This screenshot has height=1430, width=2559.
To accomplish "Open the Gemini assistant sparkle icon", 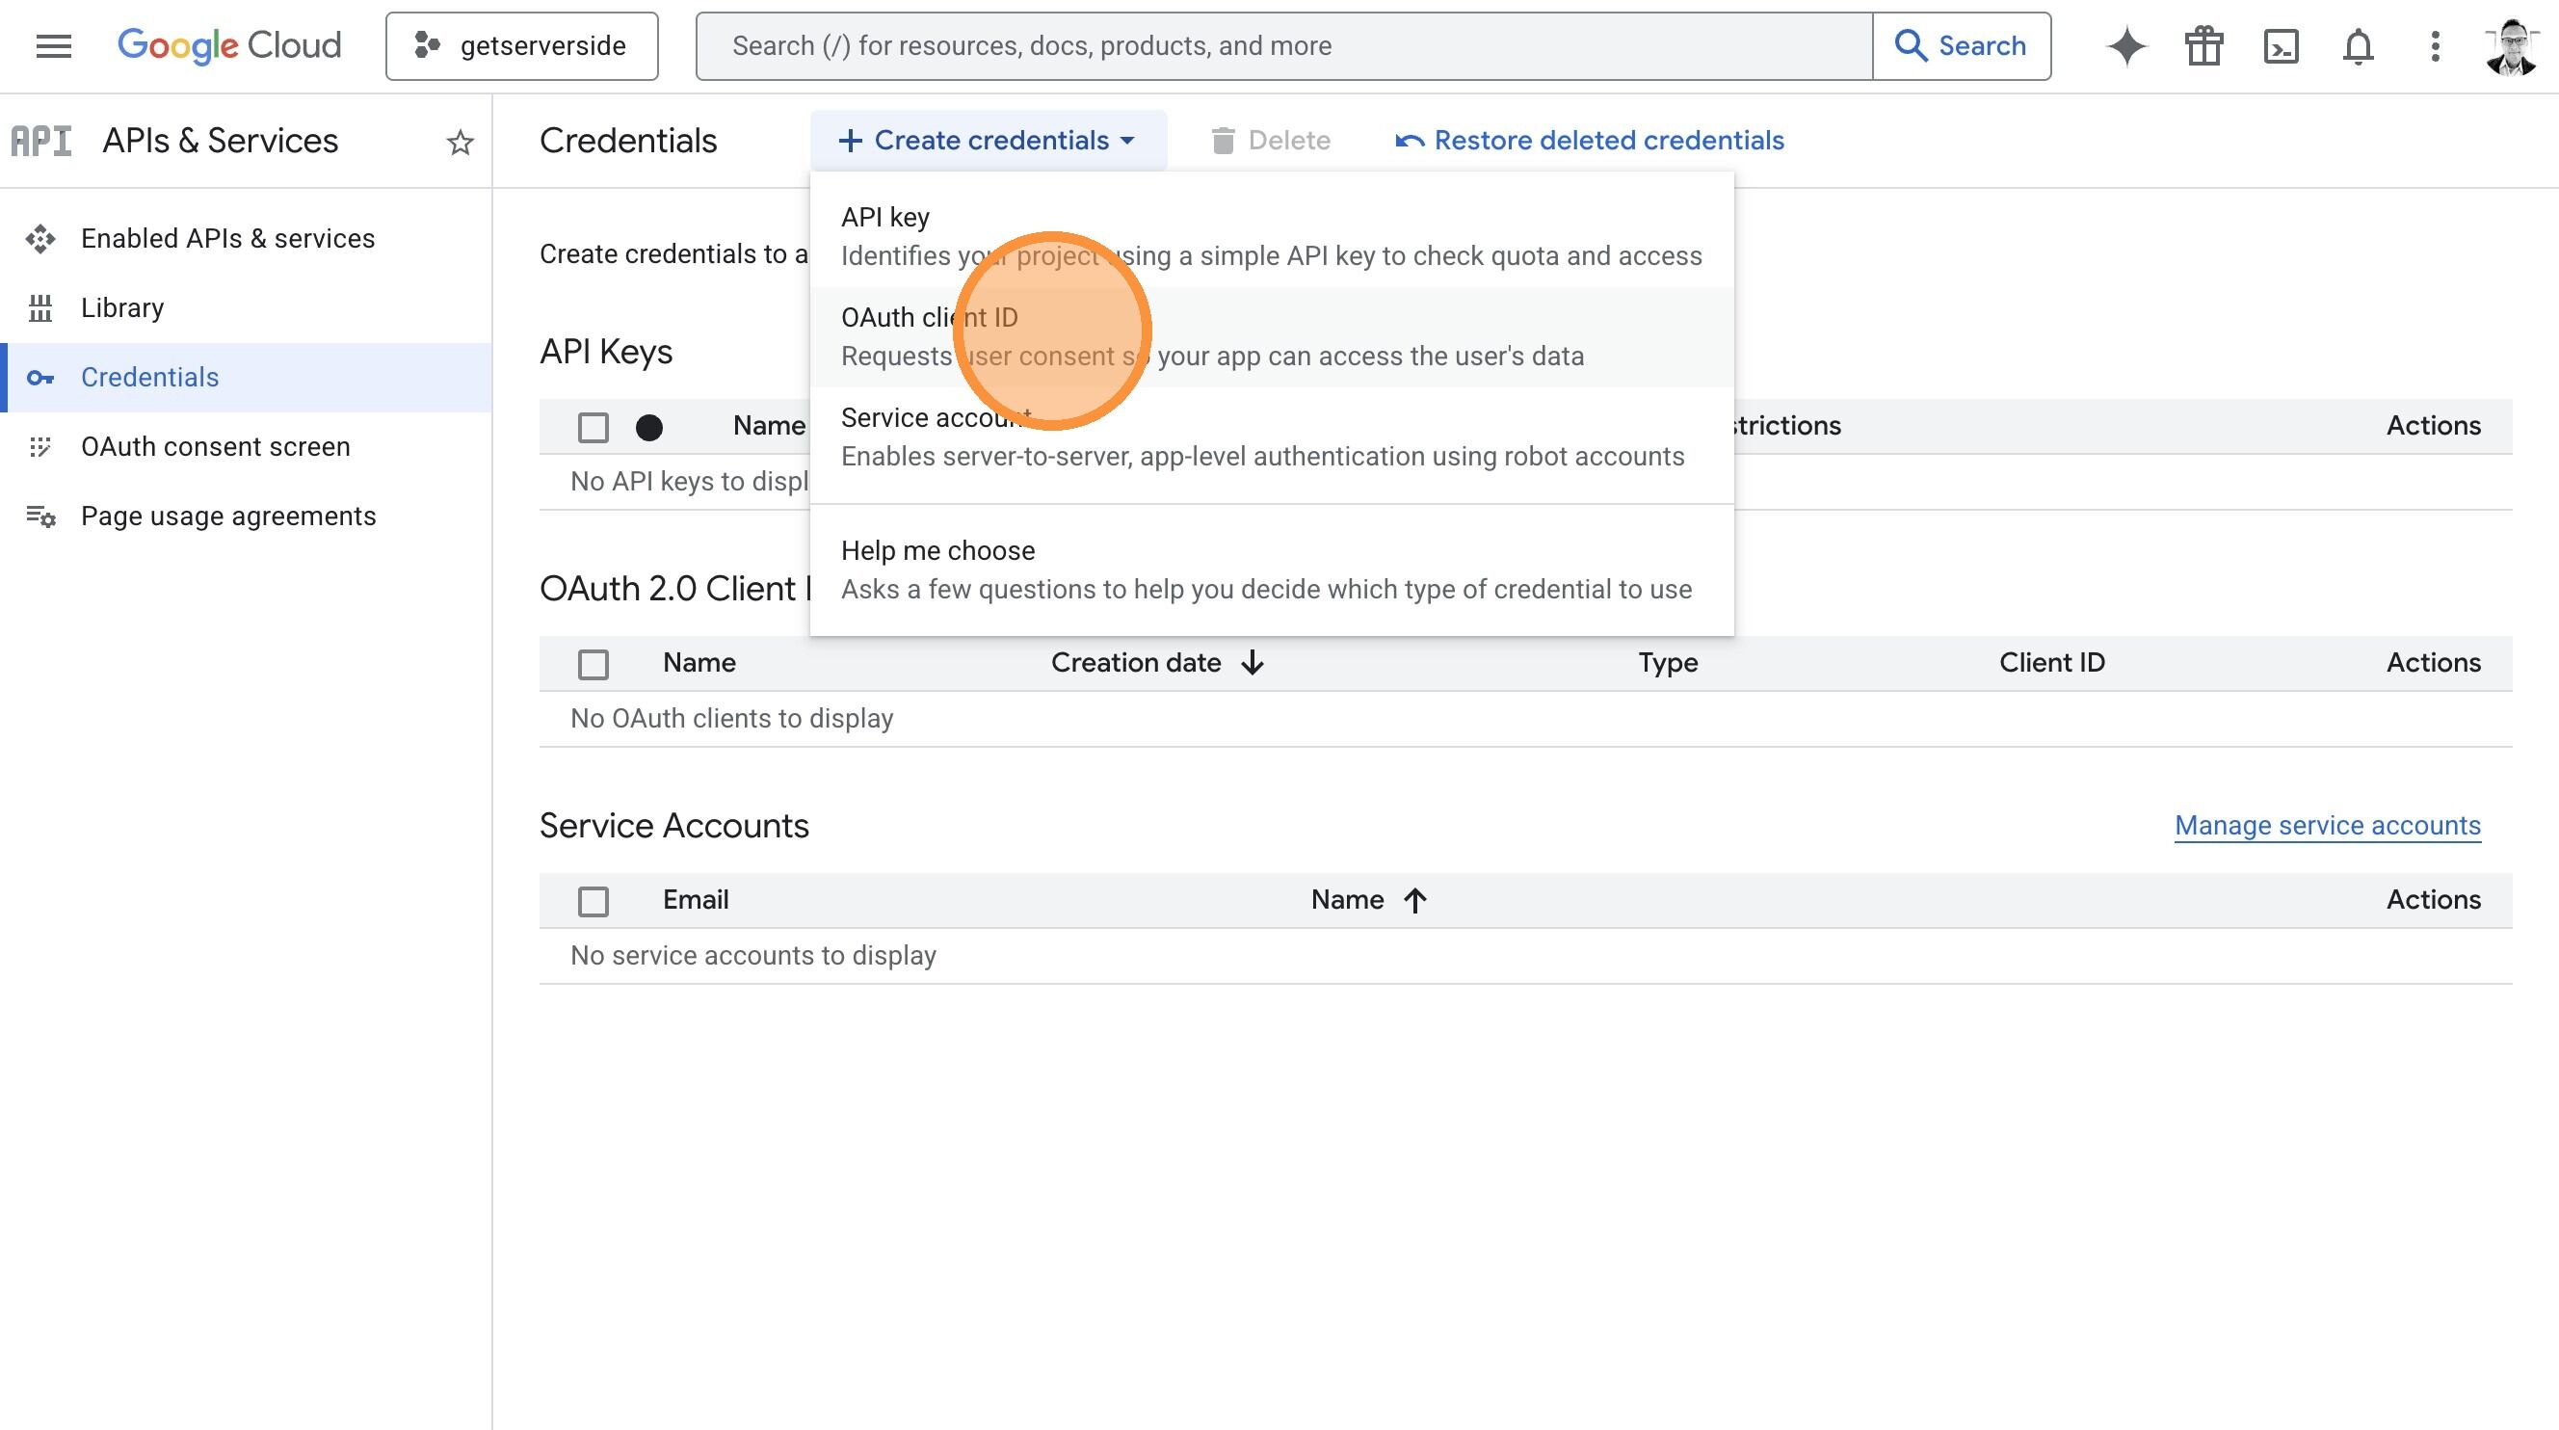I will pos(2125,45).
